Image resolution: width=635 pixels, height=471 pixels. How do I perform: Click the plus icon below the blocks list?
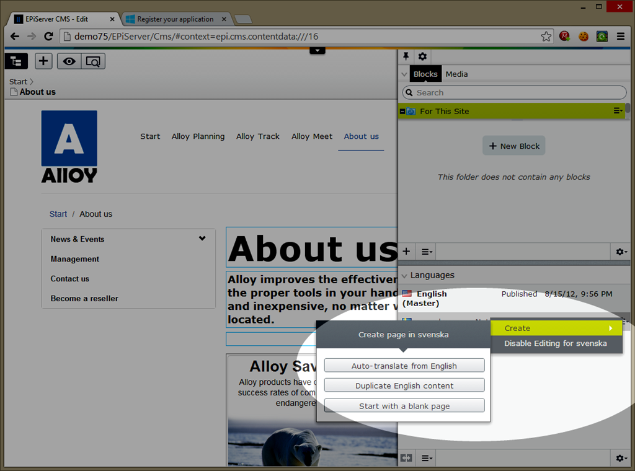[406, 252]
